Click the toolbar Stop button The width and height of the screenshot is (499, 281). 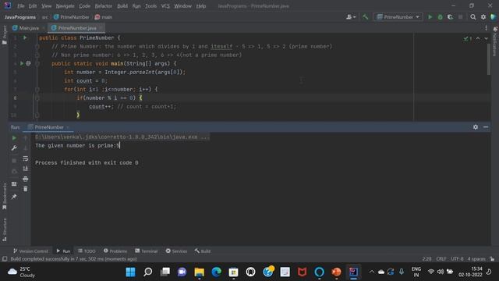pos(461,17)
